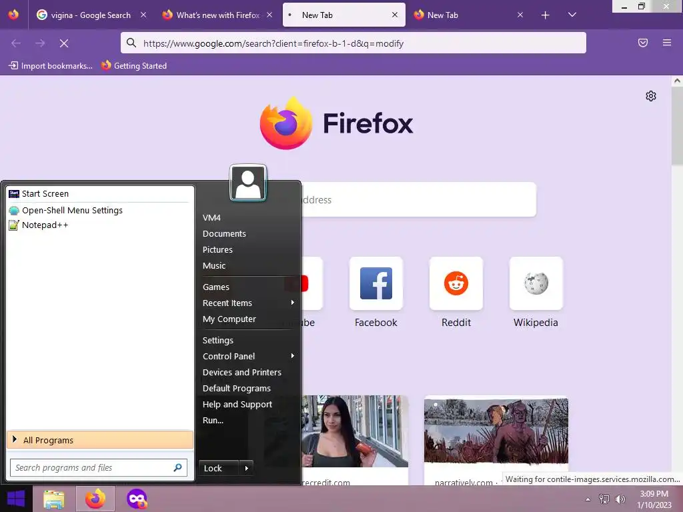Viewport: 683px width, 512px height.
Task: Open File Explorer from taskbar
Action: click(x=54, y=499)
